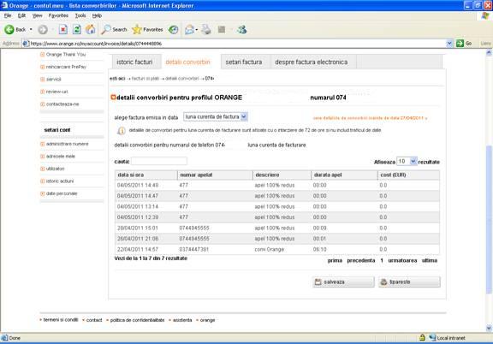The image size is (493, 344).
Task: Open the Search toolbar button
Action: pos(114,30)
